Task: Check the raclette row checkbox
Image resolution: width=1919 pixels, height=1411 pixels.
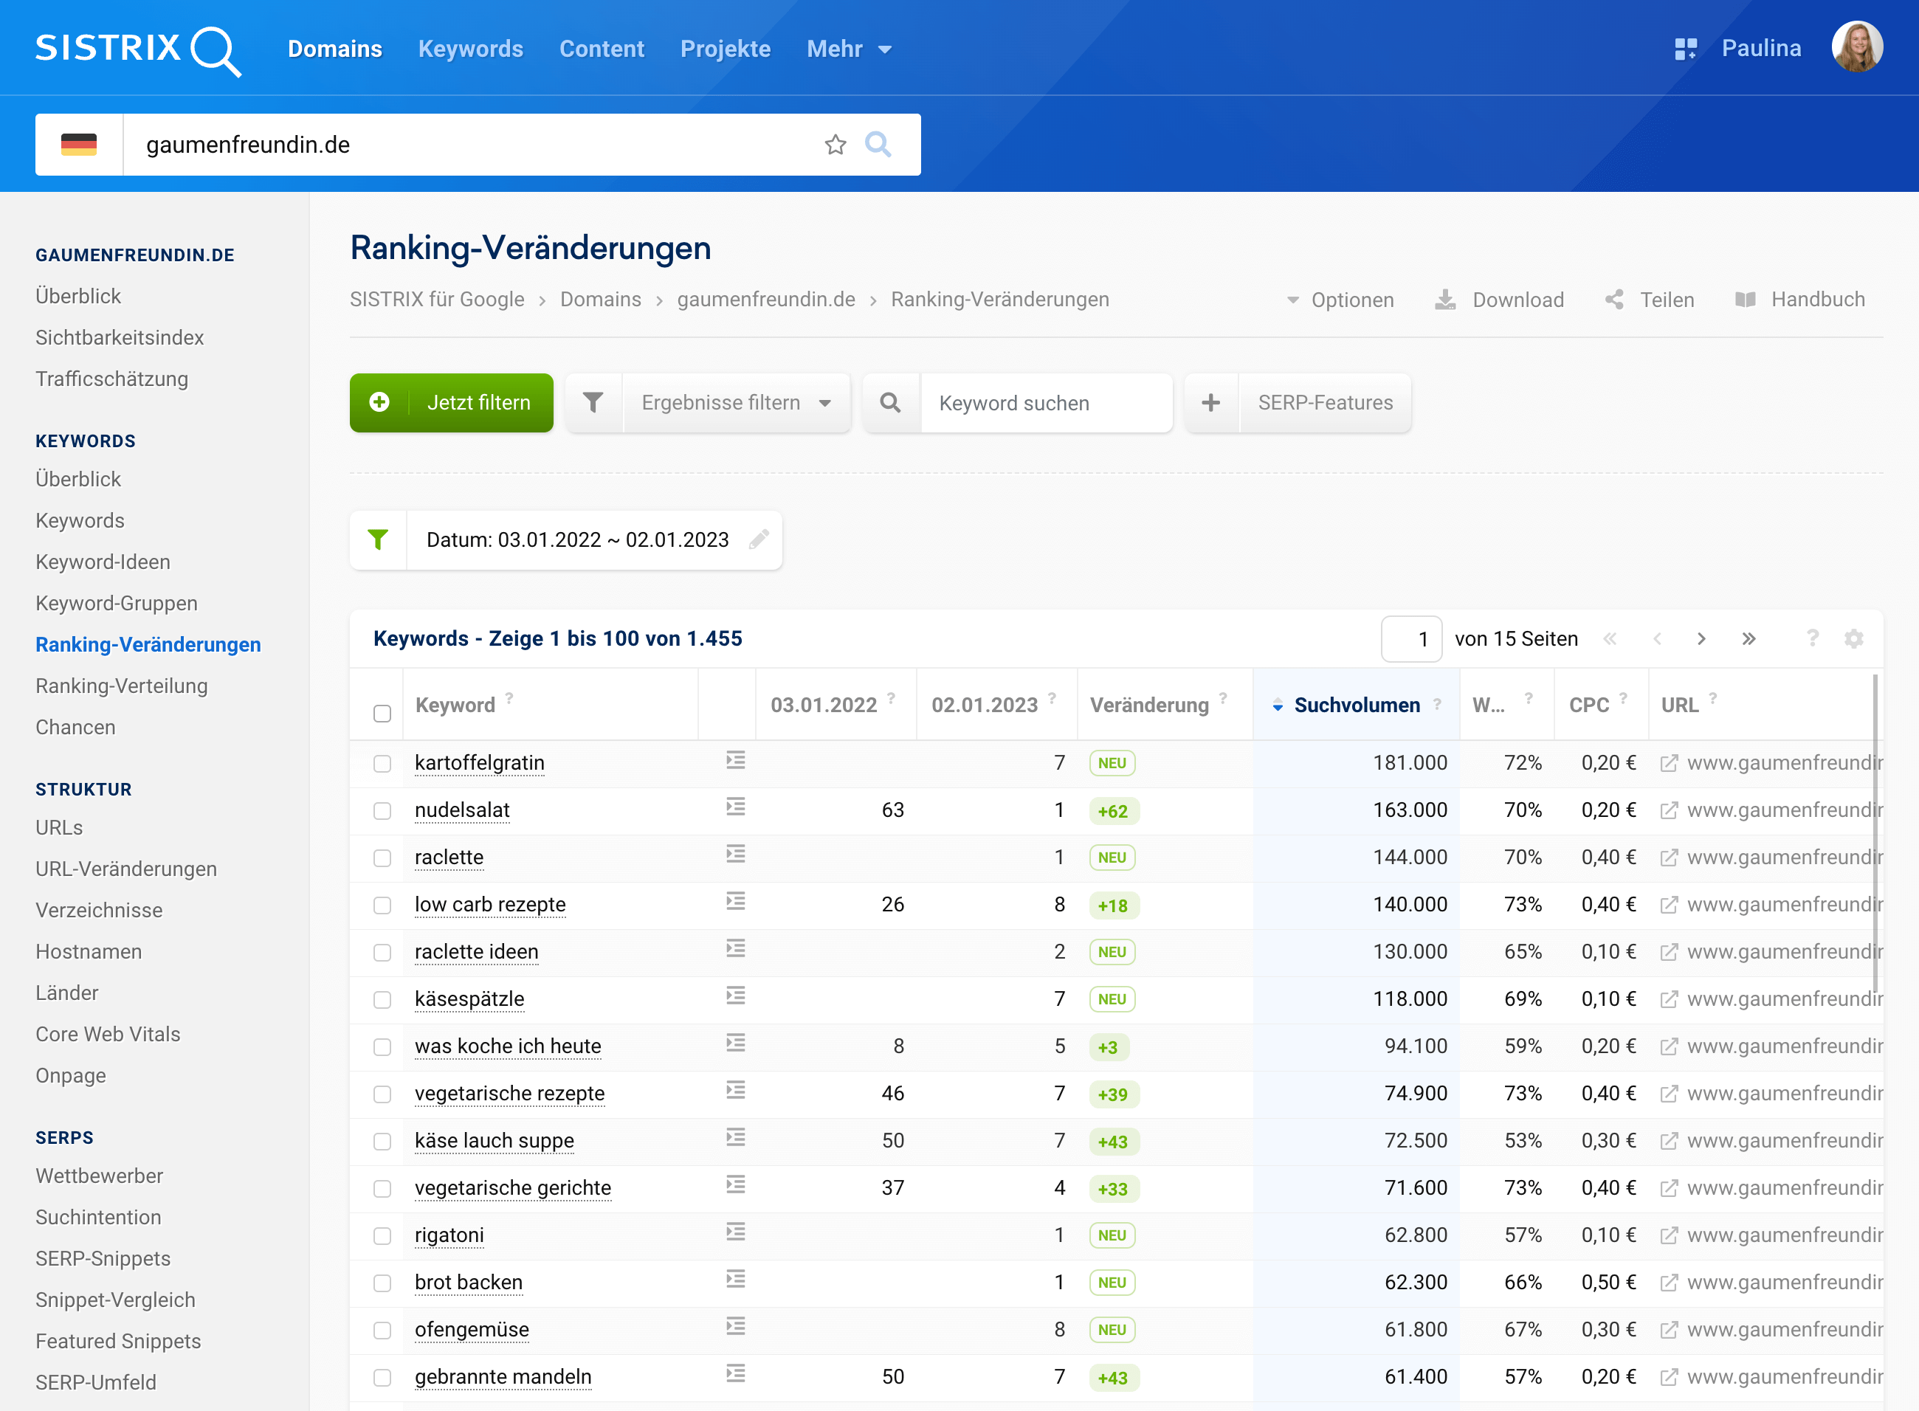Action: [x=382, y=858]
